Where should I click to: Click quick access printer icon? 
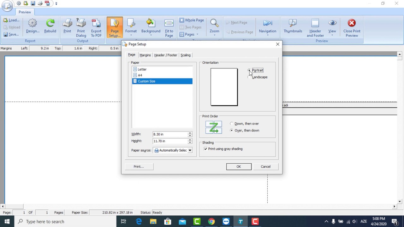point(40,3)
